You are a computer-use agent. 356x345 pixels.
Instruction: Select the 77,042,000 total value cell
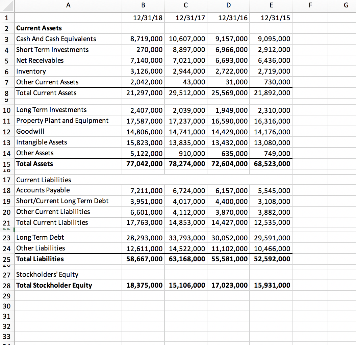click(x=144, y=164)
